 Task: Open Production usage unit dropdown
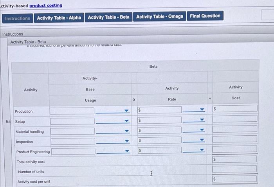(113, 111)
